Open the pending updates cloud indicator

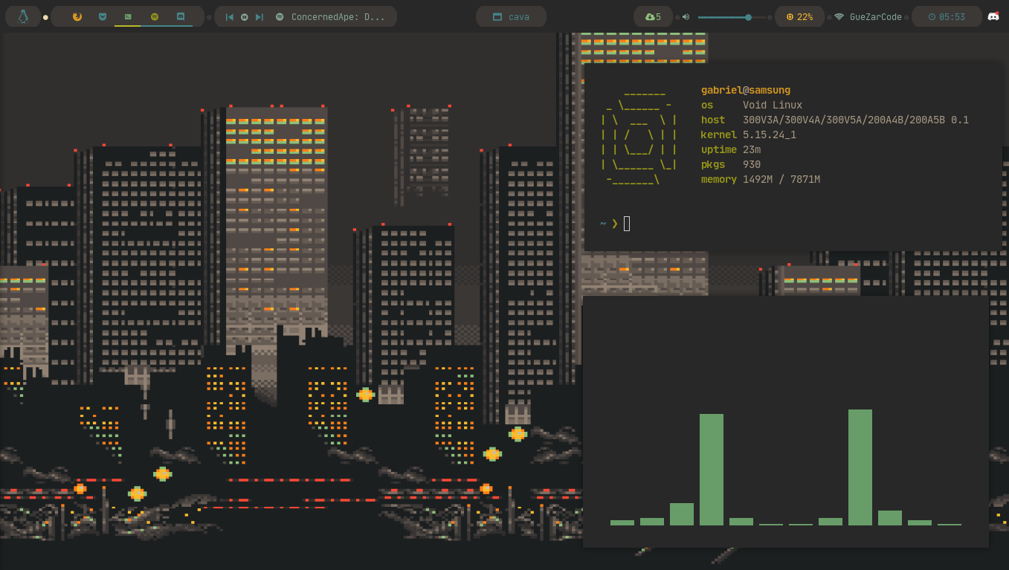(x=653, y=16)
